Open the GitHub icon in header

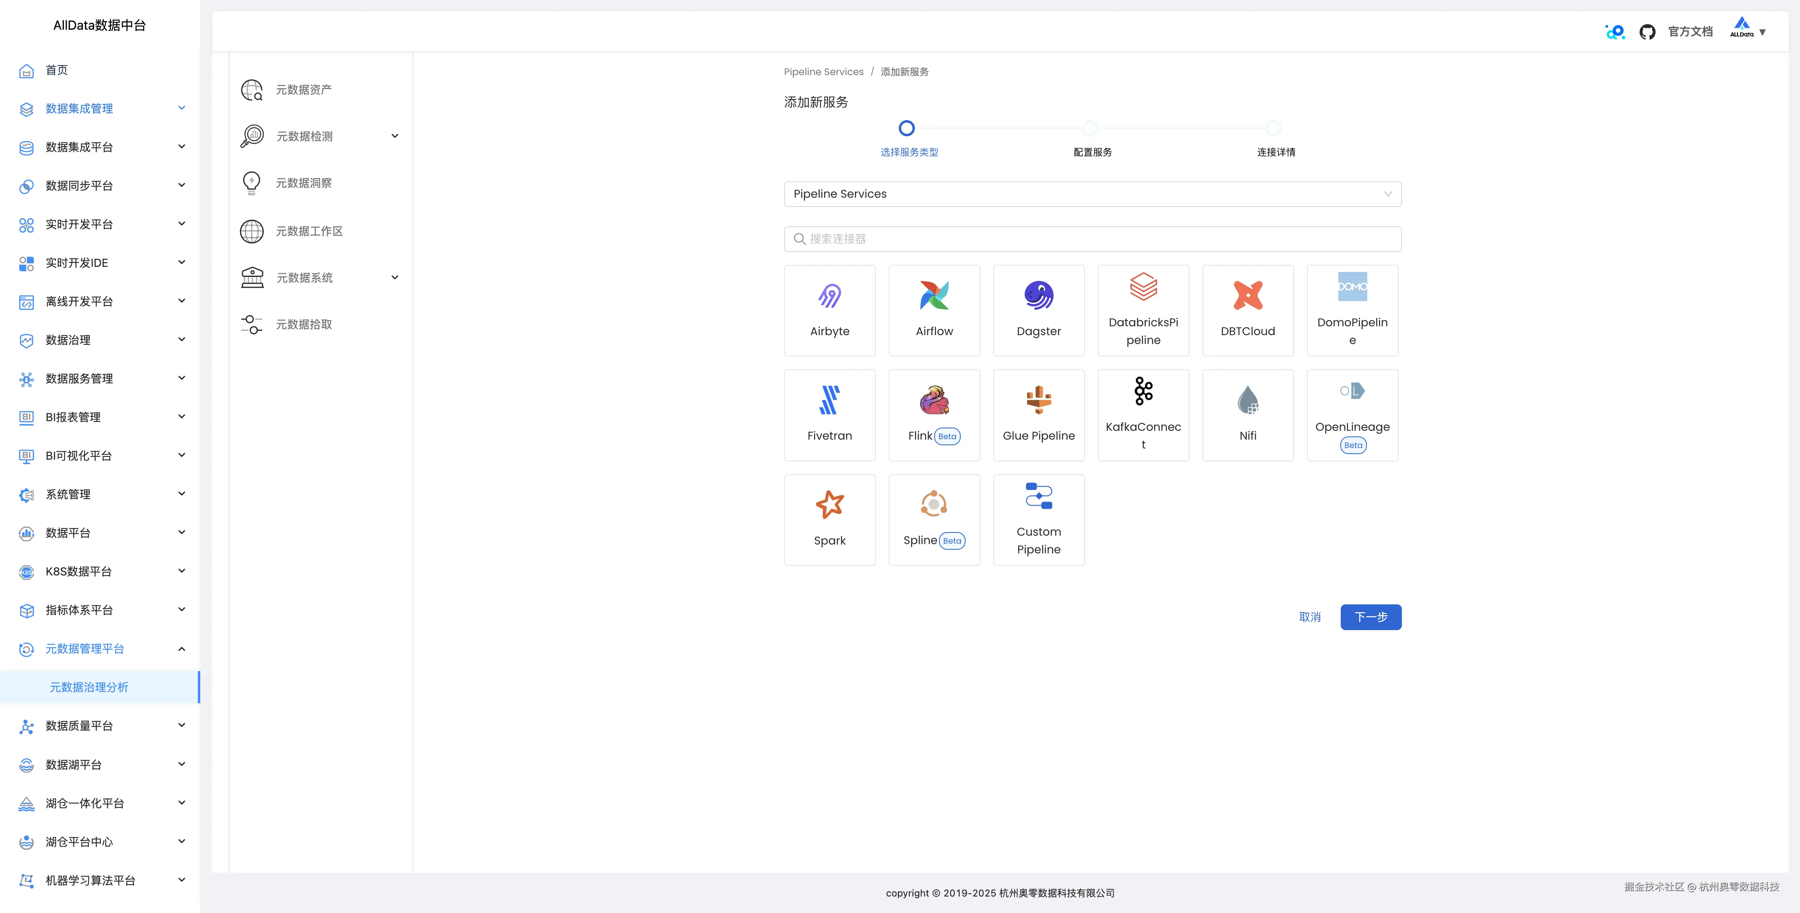[1647, 32]
